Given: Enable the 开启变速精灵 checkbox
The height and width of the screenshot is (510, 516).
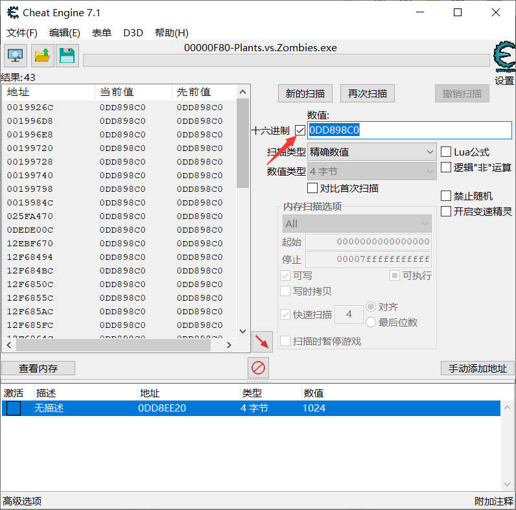Looking at the screenshot, I should (x=445, y=211).
